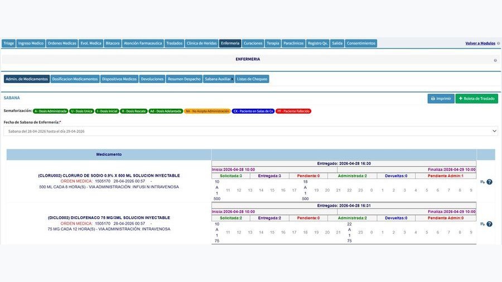The height and width of the screenshot is (282, 502).
Task: Switch to Ordenes Medicas tab
Action: point(62,43)
